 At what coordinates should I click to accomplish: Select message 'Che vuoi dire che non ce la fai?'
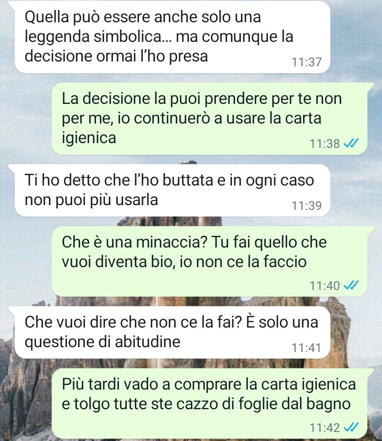coord(172,332)
